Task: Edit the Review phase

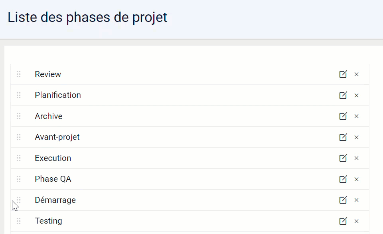Action: [343, 74]
